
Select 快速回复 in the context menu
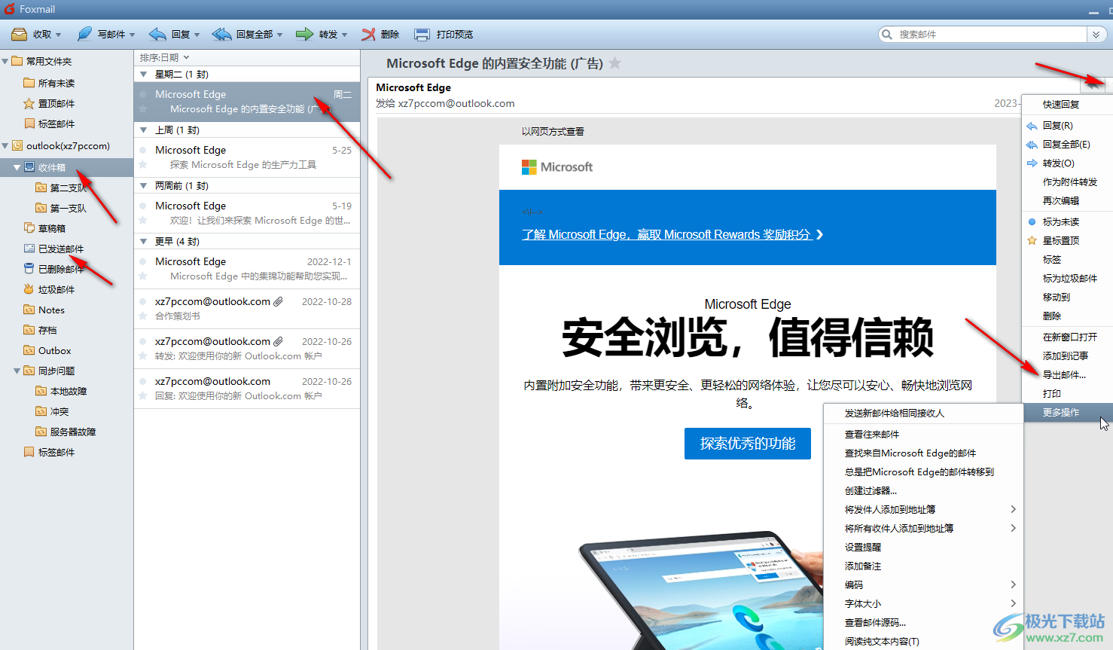click(1061, 104)
